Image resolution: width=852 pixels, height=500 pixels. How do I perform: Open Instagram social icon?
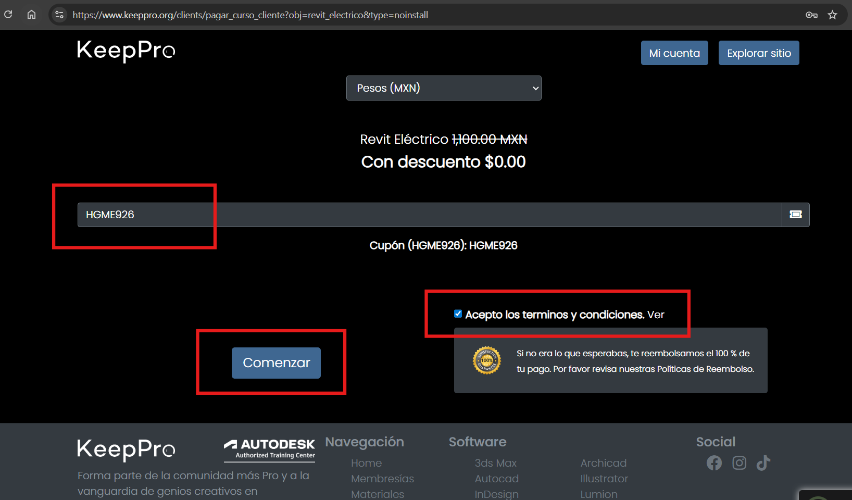tap(739, 463)
